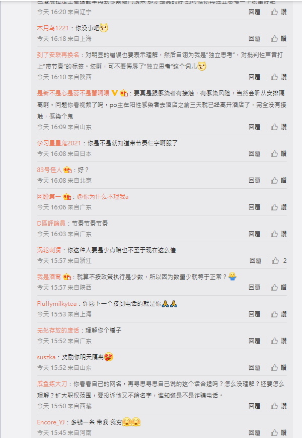
Task: Visit Fluffymilkytea's profile page
Action: (56, 304)
